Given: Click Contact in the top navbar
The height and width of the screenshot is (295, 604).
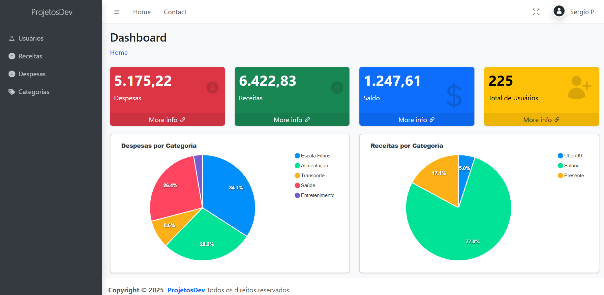Looking at the screenshot, I should tap(175, 12).
